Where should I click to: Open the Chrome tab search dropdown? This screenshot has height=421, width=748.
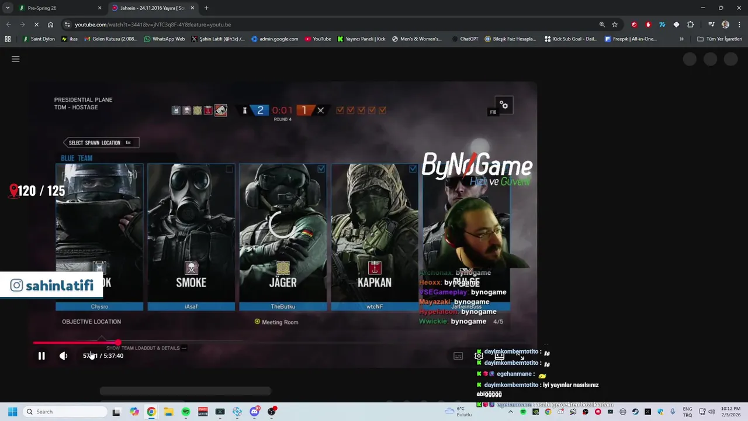pyautogui.click(x=8, y=8)
